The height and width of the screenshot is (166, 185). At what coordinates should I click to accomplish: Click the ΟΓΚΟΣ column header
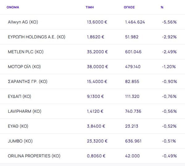pyautogui.click(x=129, y=7)
